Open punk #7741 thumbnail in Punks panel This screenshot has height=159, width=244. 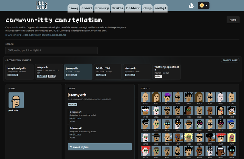click(16, 100)
